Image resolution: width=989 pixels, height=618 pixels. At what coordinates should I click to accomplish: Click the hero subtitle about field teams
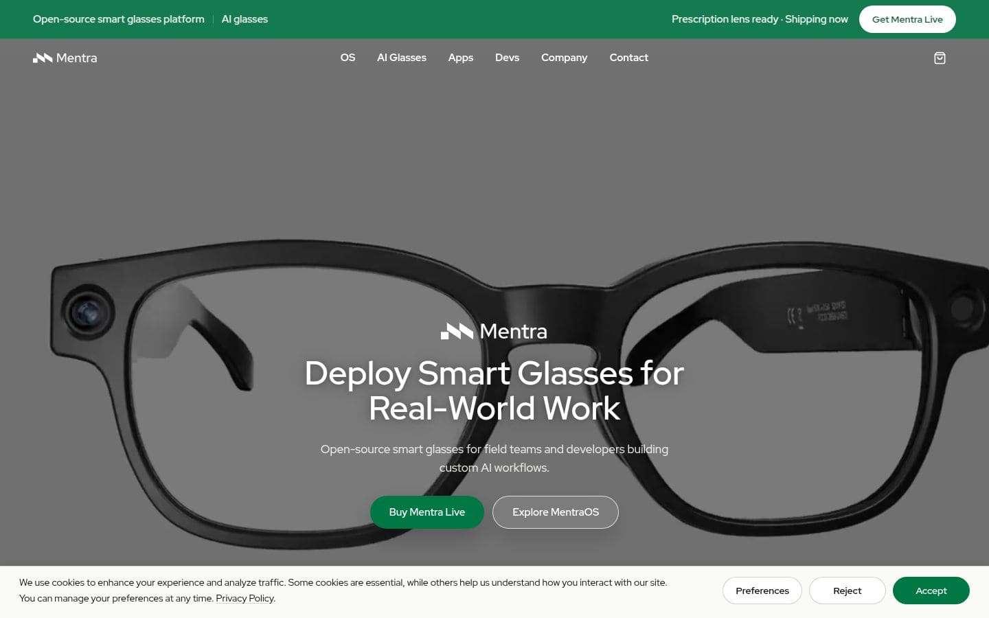click(494, 458)
